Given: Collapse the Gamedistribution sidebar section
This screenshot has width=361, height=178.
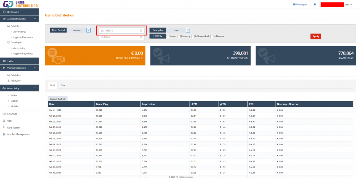Looking at the screenshot, I should tap(19, 19).
